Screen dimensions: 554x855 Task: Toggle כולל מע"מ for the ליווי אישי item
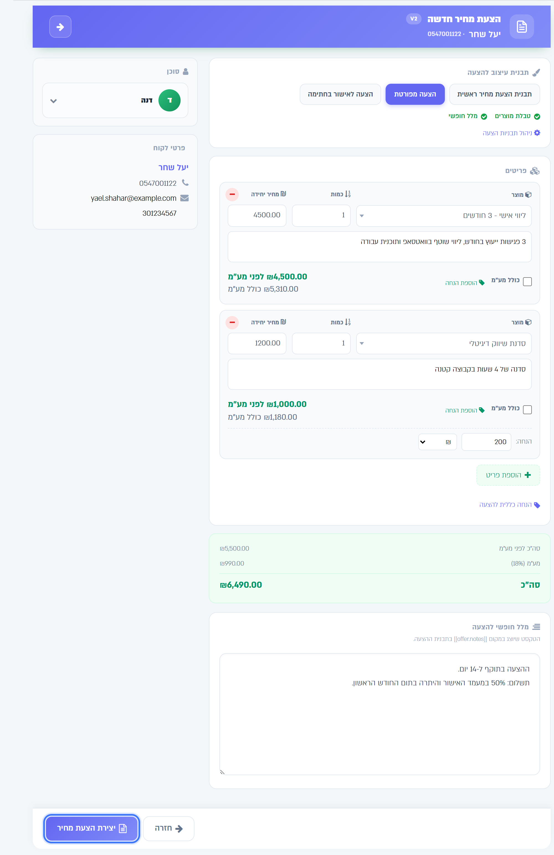(527, 282)
